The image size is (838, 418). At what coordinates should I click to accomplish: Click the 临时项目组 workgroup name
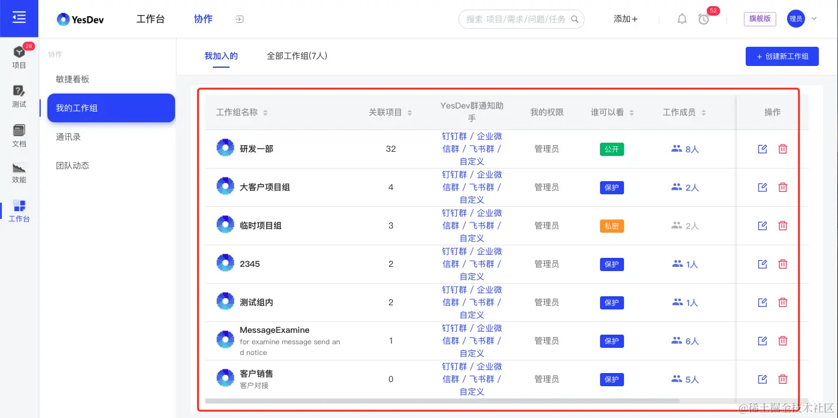click(x=261, y=225)
